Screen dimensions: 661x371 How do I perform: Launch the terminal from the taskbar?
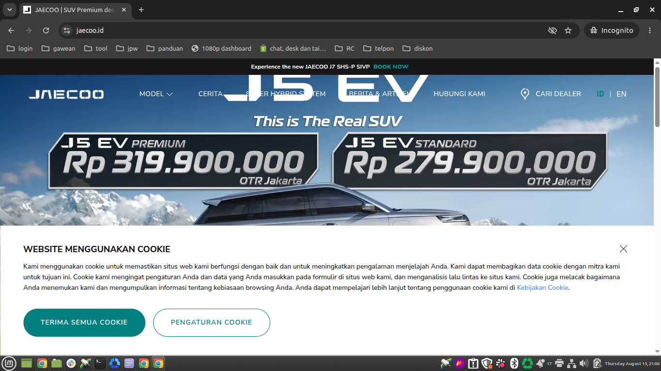tap(100, 363)
